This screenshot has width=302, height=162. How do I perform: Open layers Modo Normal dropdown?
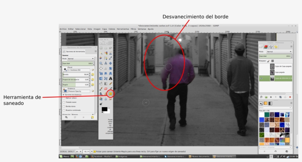tap(279, 52)
